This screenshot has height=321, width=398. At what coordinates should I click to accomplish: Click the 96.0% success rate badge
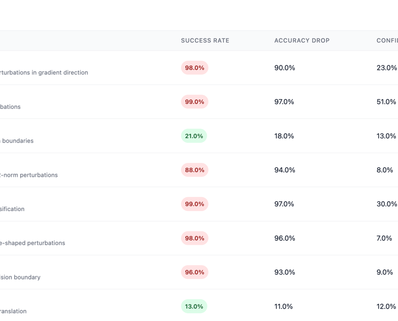(195, 272)
